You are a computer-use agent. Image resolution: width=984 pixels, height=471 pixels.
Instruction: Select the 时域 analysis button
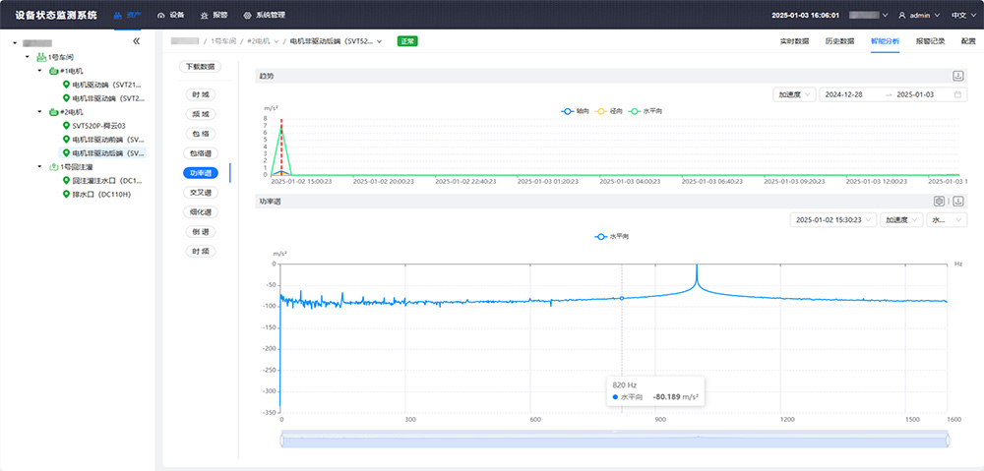click(200, 94)
